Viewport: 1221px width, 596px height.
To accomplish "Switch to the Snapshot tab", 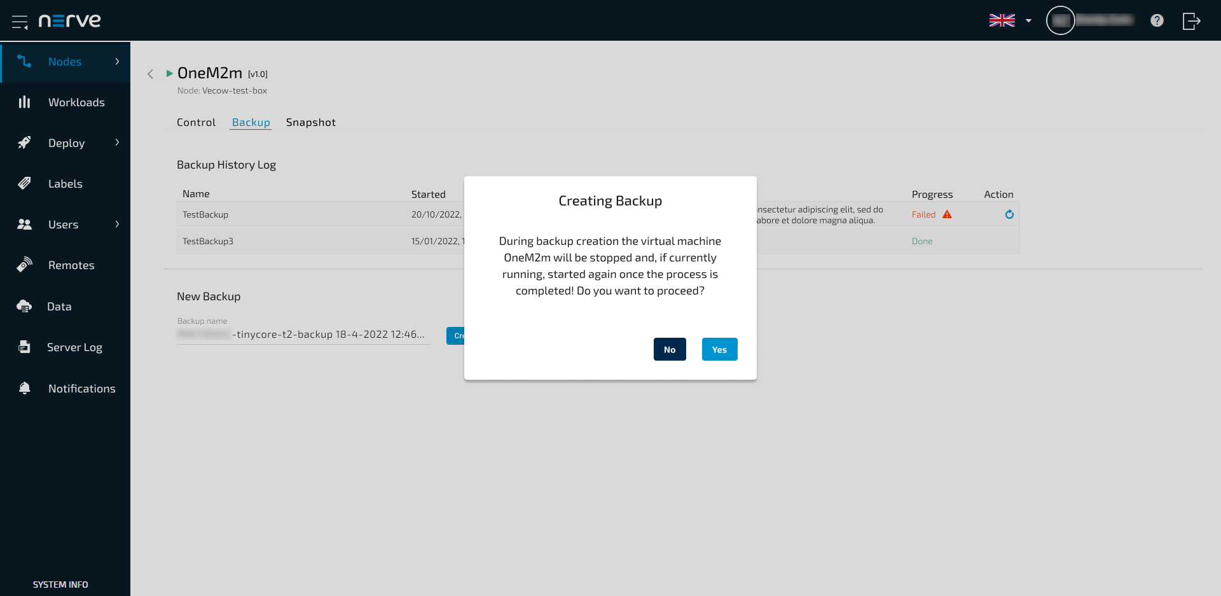I will (311, 122).
